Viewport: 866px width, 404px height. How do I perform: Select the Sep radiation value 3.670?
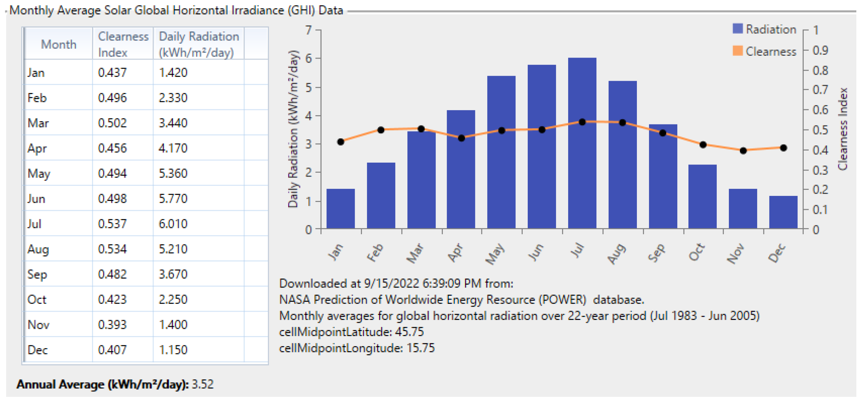[173, 274]
